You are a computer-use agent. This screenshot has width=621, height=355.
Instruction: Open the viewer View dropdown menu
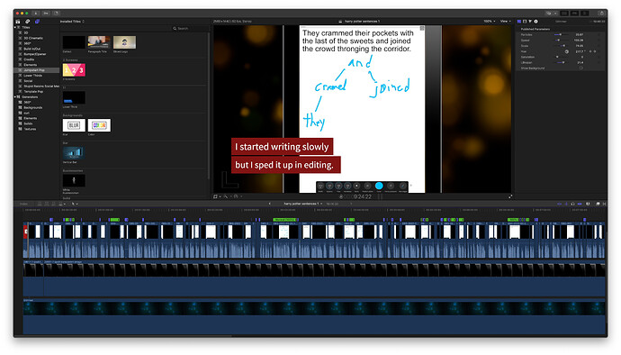click(x=505, y=22)
